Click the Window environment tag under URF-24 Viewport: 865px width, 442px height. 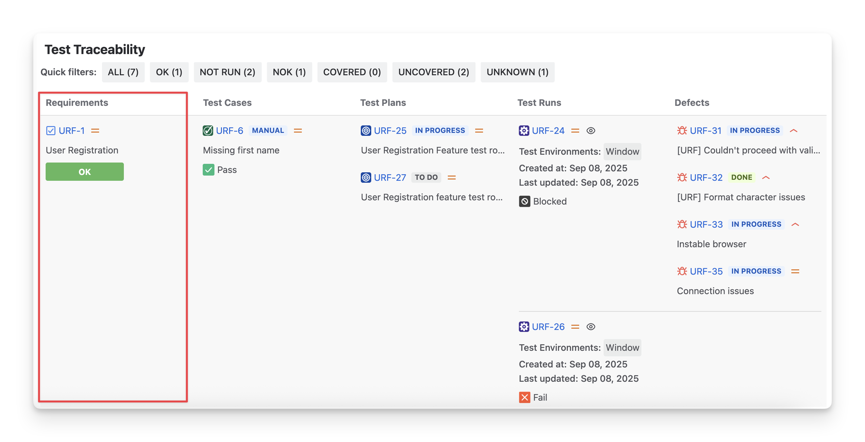pos(622,152)
